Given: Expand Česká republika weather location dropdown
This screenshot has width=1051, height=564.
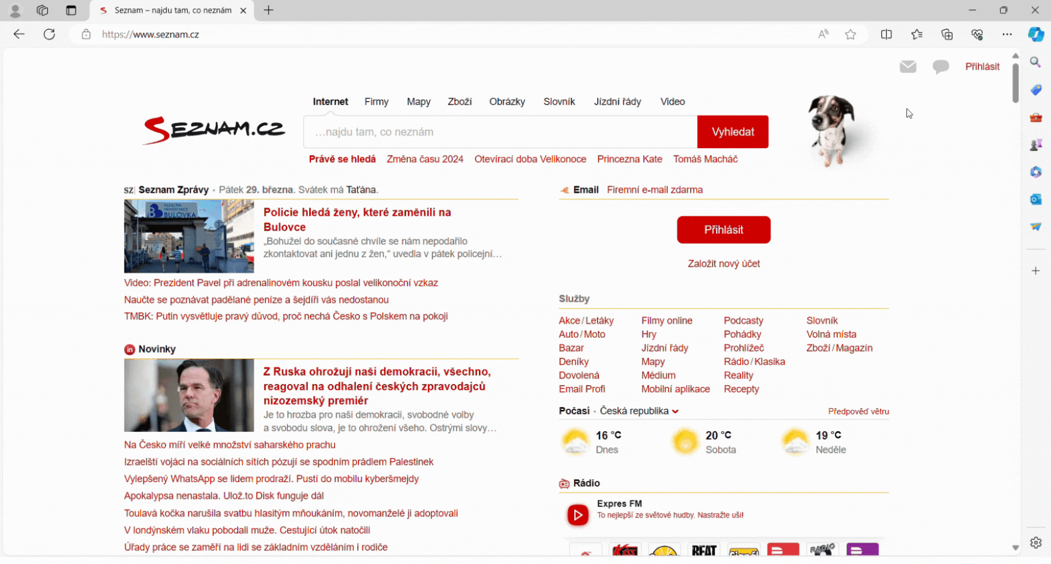Looking at the screenshot, I should (639, 411).
